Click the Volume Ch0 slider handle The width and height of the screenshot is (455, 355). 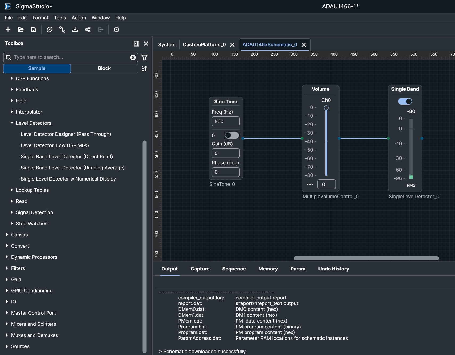point(326,108)
